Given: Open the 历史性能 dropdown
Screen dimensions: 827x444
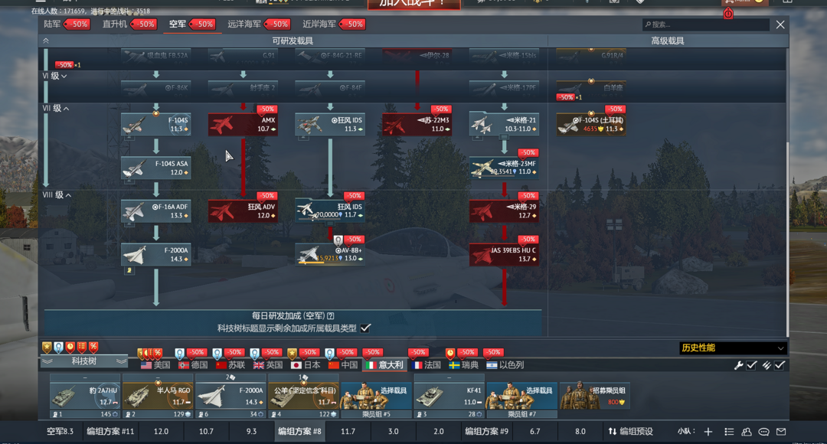Looking at the screenshot, I should pos(733,348).
